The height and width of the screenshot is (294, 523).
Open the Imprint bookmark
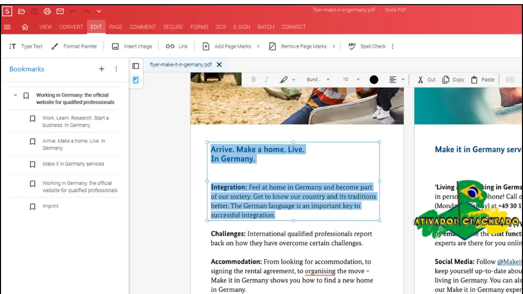(51, 206)
